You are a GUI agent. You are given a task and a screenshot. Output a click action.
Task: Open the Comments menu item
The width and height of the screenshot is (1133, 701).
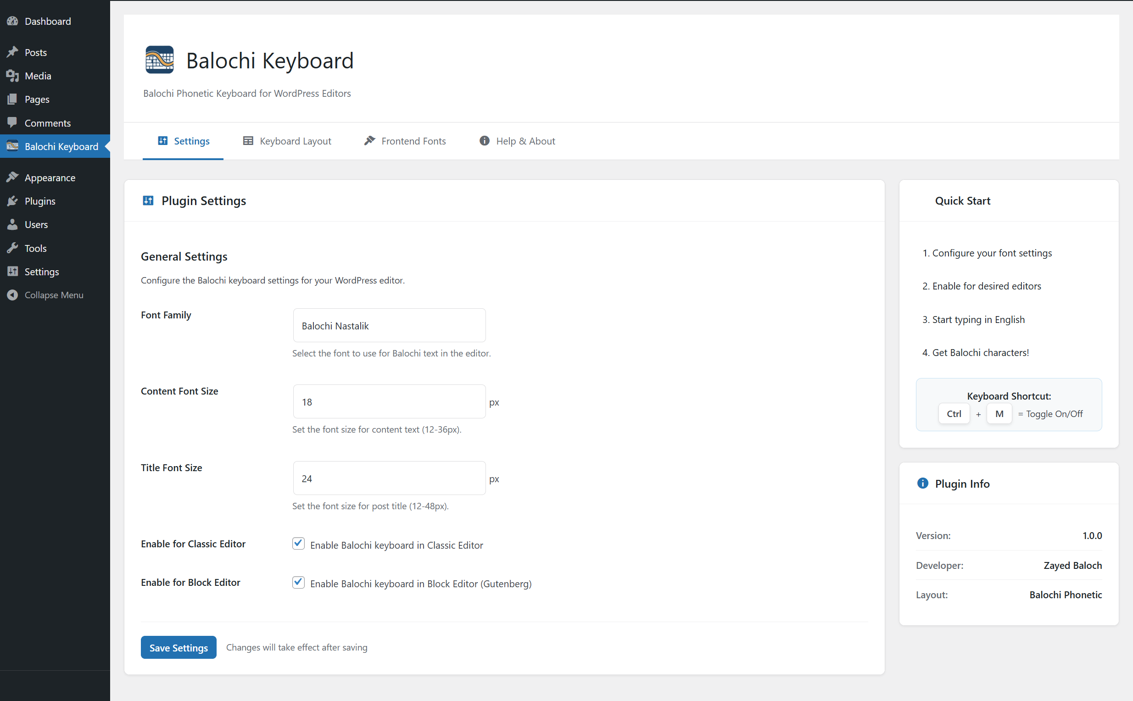[55, 123]
